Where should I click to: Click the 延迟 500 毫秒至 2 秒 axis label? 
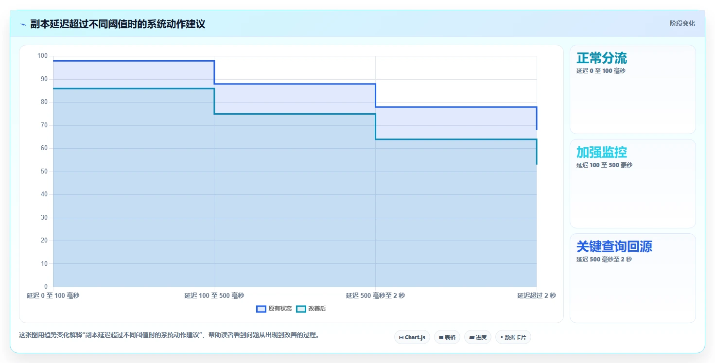tap(375, 295)
